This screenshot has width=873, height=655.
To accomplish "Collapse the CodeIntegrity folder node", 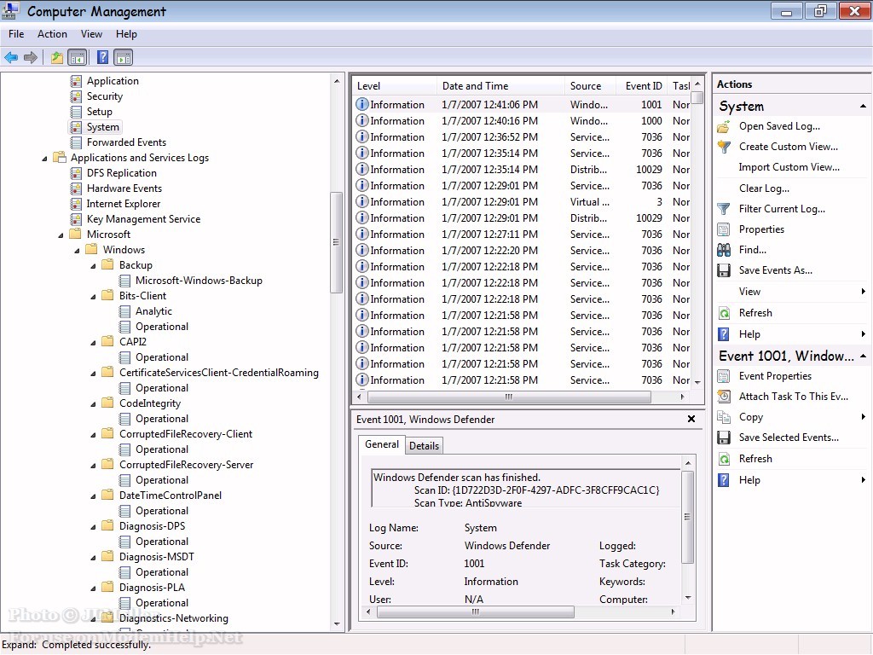I will coord(94,404).
